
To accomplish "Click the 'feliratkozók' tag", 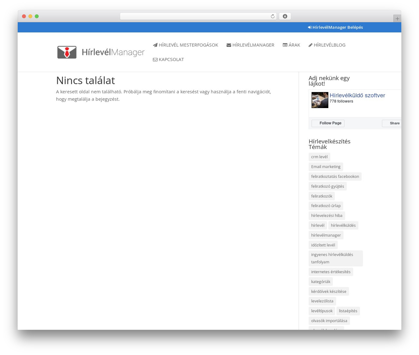I will 322,196.
